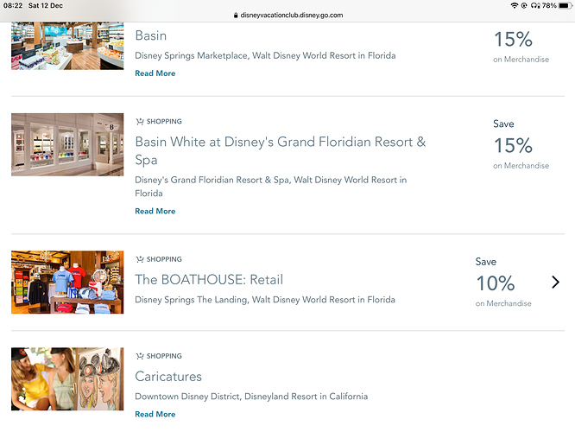Tap the disneyvacationclub.disney.go.com address bar
Image resolution: width=575 pixels, height=432 pixels.
[x=287, y=15]
